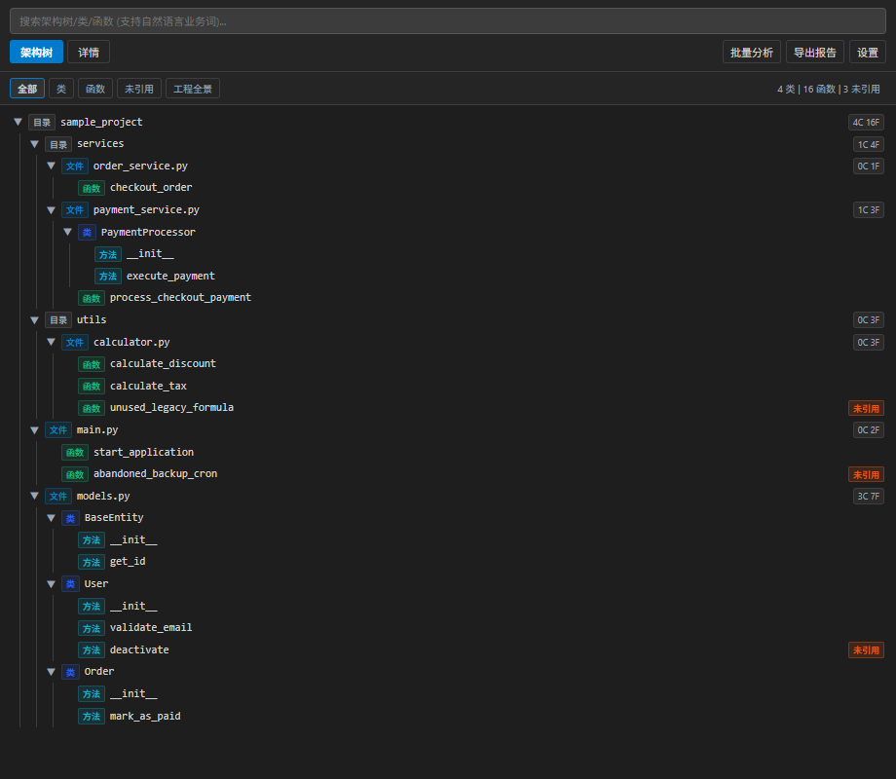Click the 类 badge of Order

point(70,672)
